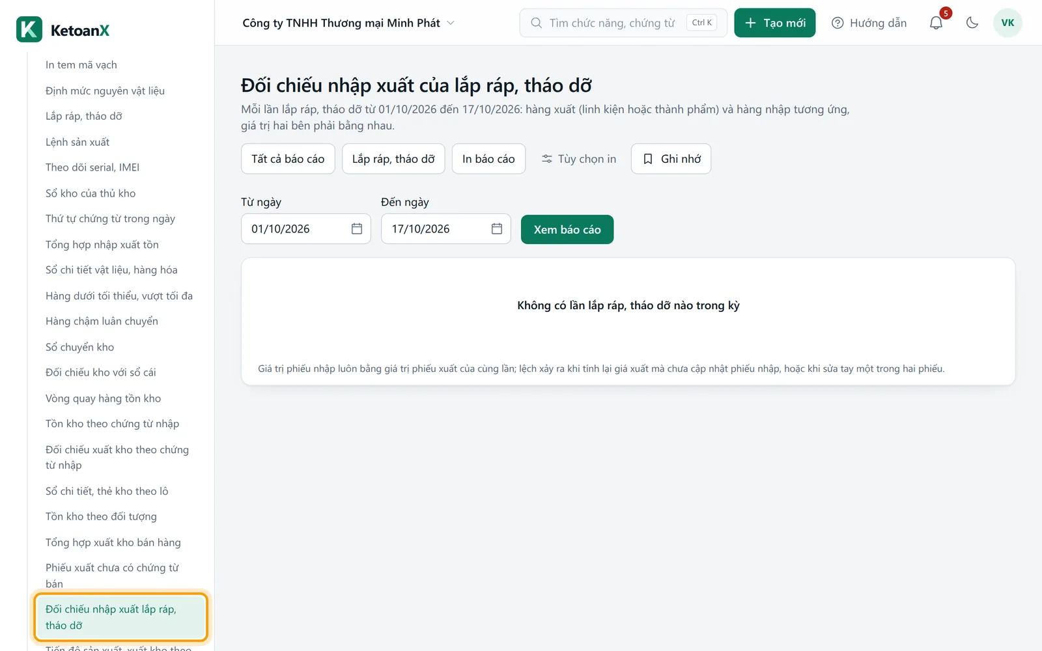Select Đối chiếu nhập xuất lắp ráp, tháo dỡ
The height and width of the screenshot is (651, 1042).
pyautogui.click(x=121, y=617)
